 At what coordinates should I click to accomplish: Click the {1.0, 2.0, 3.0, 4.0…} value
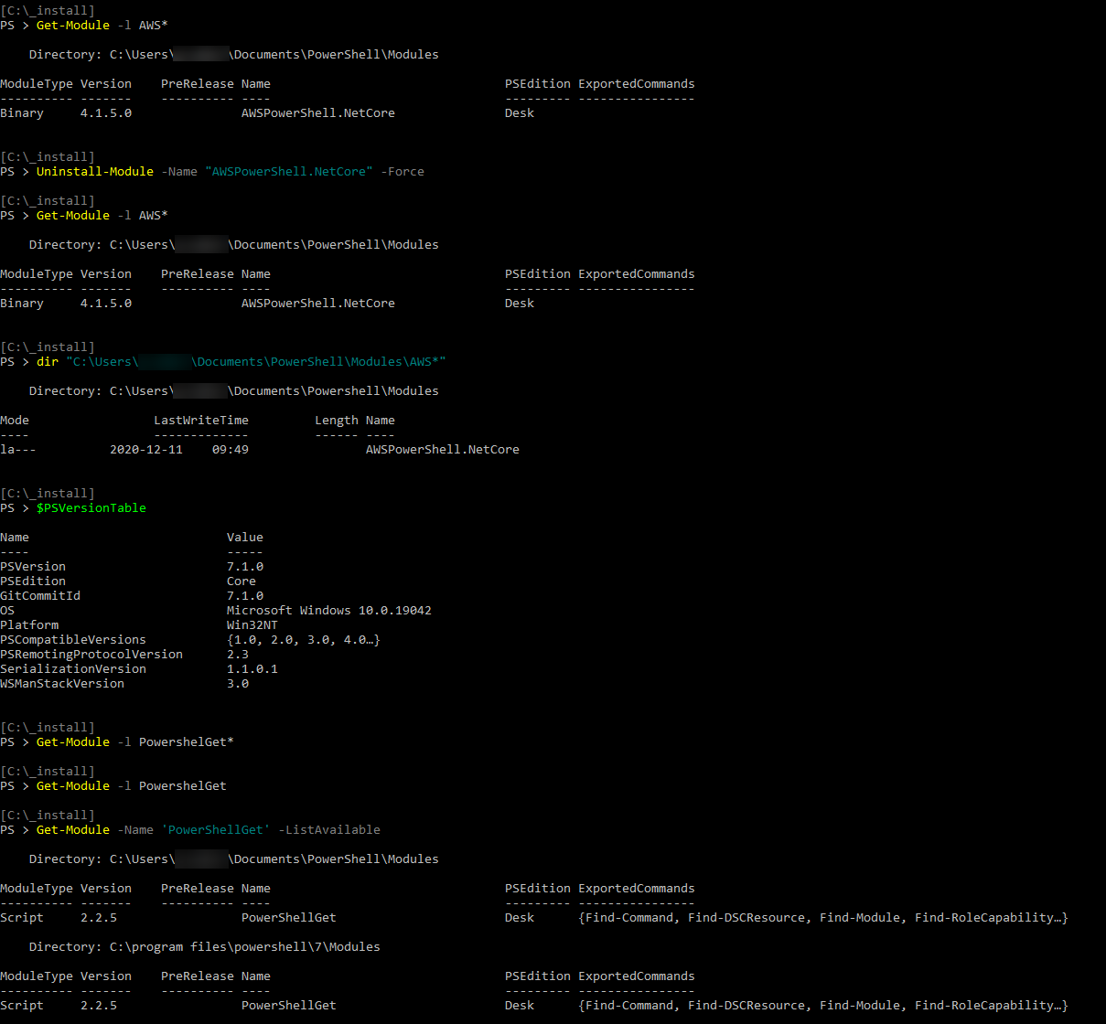pos(304,639)
